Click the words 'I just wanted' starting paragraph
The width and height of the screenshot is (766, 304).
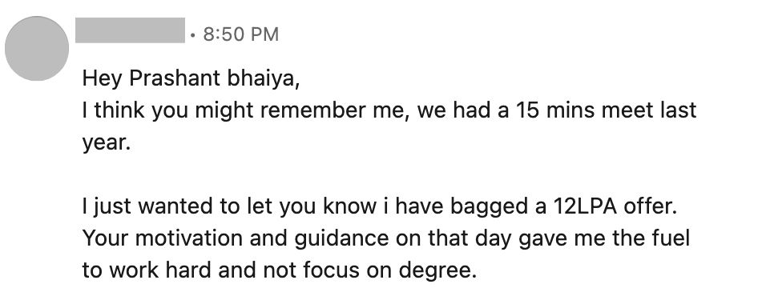click(148, 207)
